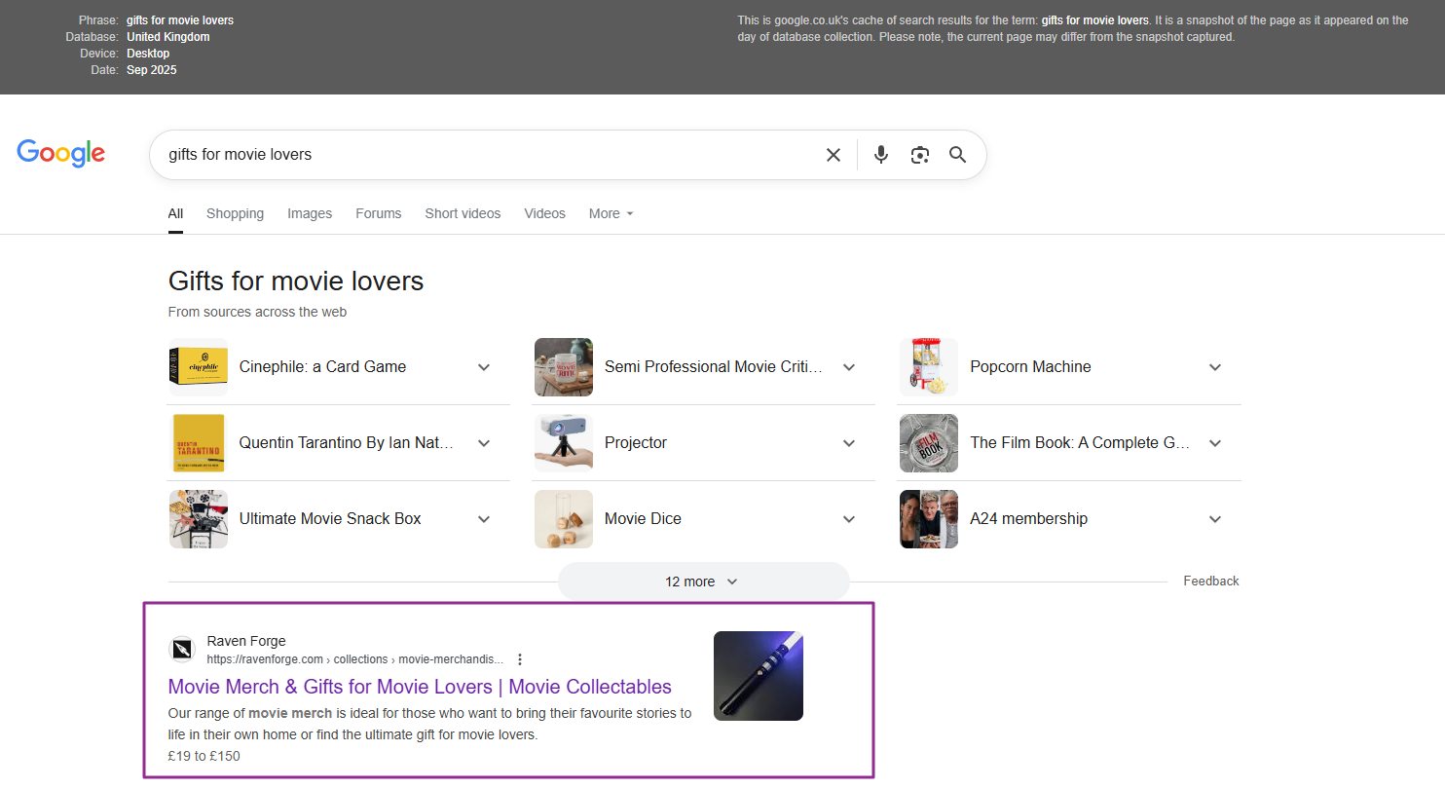
Task: Expand The Film Book chevron
Action: click(x=1215, y=443)
